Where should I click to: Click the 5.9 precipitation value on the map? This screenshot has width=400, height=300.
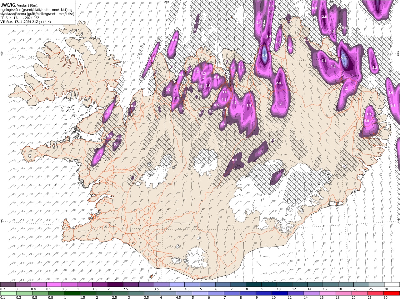343,58
